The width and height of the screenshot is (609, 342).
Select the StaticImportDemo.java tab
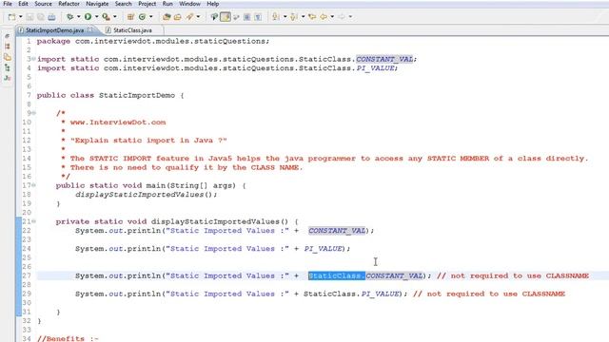tap(54, 29)
